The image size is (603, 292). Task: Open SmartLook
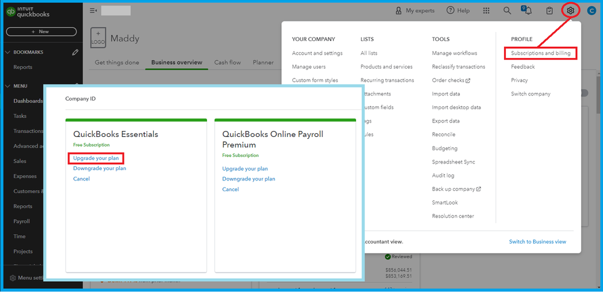445,203
